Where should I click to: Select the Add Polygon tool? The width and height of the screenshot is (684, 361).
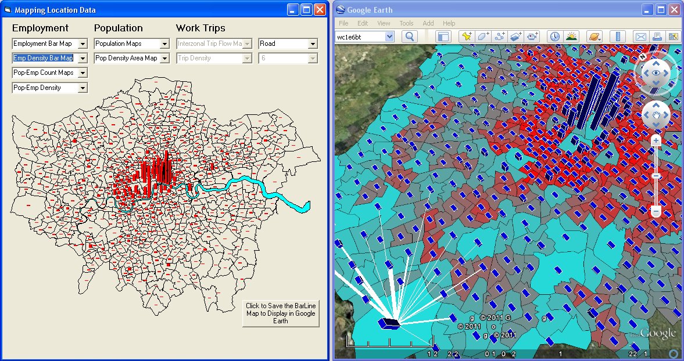pos(483,37)
